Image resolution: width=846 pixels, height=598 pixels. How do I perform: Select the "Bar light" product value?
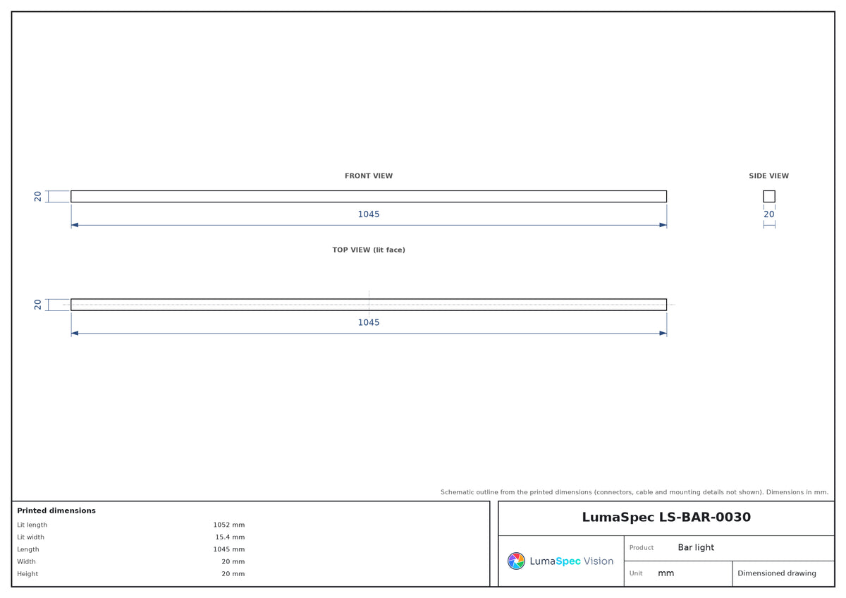click(x=696, y=548)
